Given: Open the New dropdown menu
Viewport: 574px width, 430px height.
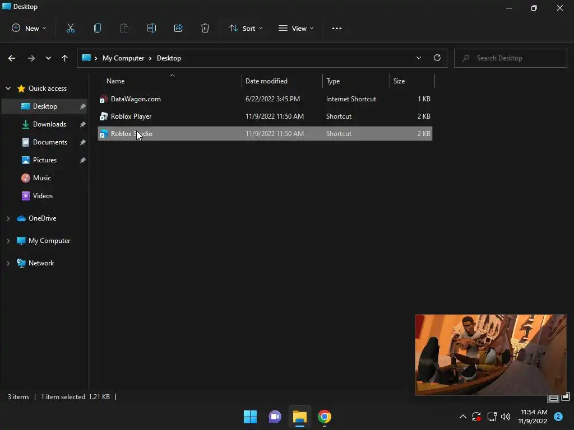Looking at the screenshot, I should tap(29, 28).
